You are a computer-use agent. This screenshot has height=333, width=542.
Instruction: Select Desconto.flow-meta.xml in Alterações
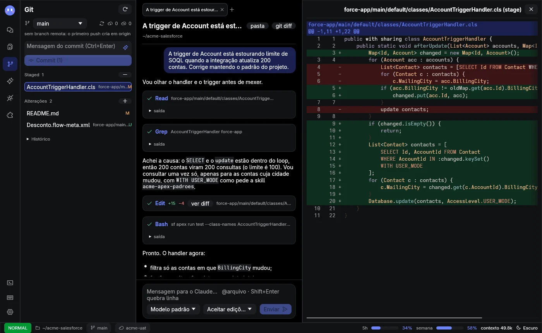pos(78,125)
